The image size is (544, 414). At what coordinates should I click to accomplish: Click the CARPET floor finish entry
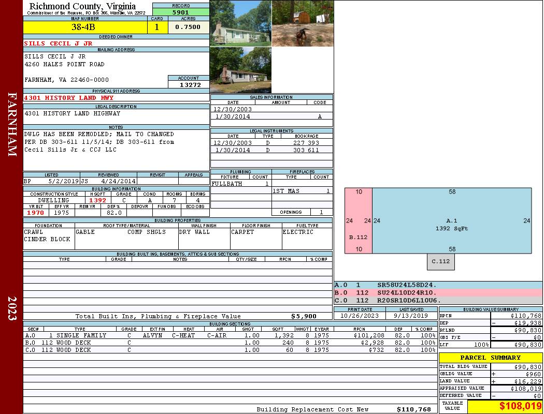pos(242,232)
